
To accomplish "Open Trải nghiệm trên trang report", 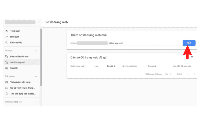I will (21, 82).
